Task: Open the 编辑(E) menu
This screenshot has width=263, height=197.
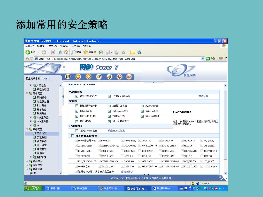Action: 41,46
